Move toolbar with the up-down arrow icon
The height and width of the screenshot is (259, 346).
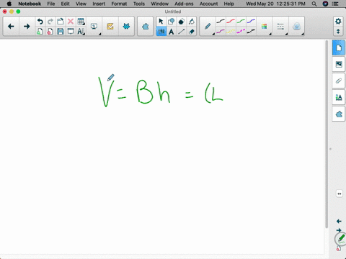pyautogui.click(x=338, y=32)
